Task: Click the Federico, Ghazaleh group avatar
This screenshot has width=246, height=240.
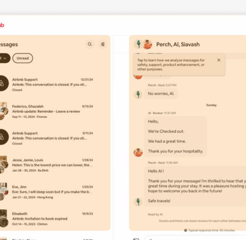Action: pos(3,111)
